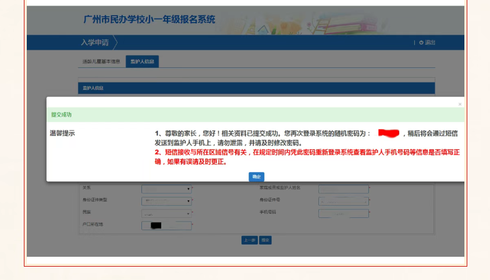Click the 广州市民办学校小一年级报名系统 title

(149, 19)
